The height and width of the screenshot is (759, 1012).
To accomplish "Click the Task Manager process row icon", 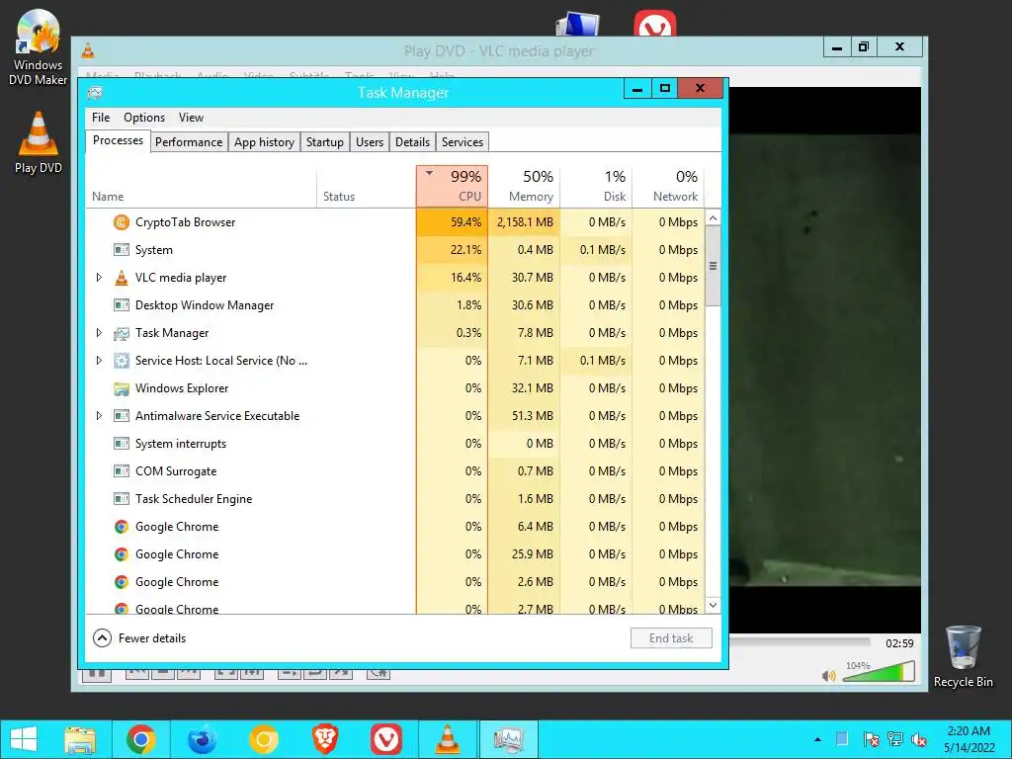I will [x=122, y=333].
